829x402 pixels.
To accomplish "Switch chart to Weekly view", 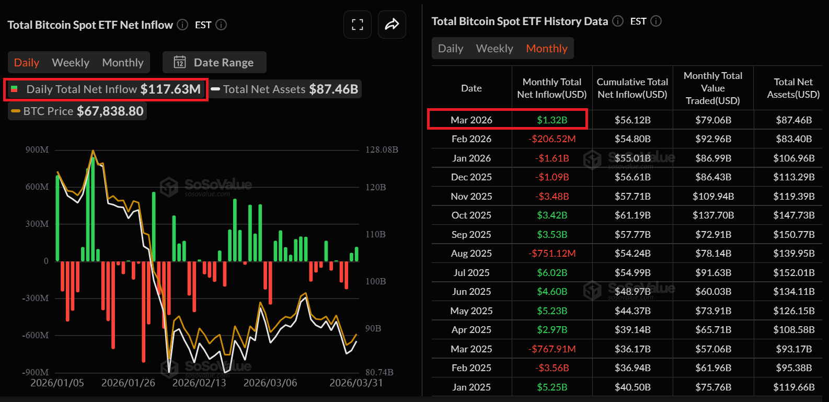I will tap(71, 62).
